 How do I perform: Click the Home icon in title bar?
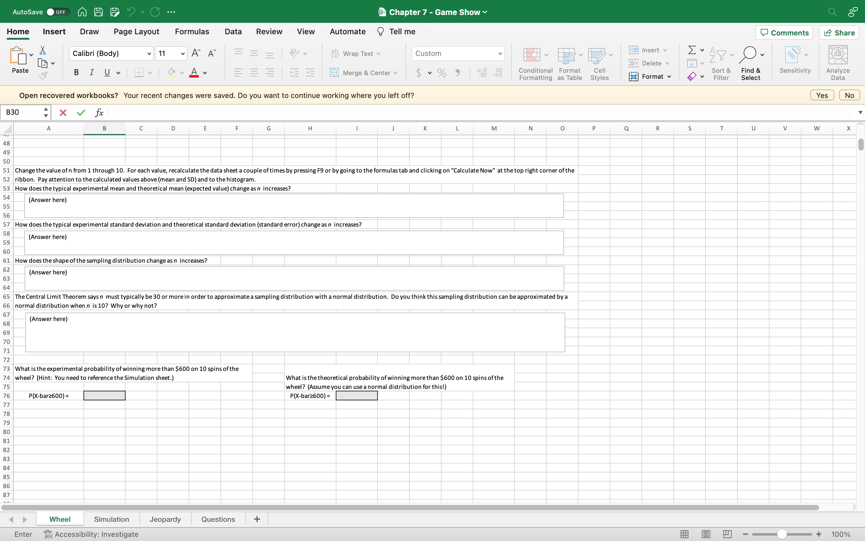[x=82, y=12]
